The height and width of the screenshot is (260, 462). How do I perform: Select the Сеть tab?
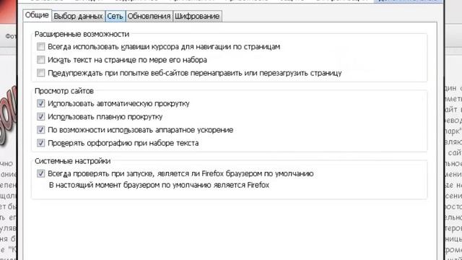click(115, 16)
